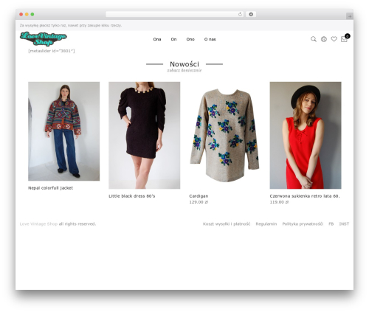Follow the Czerwona sukienka retro lata 60. title
The image size is (369, 312).
(305, 196)
